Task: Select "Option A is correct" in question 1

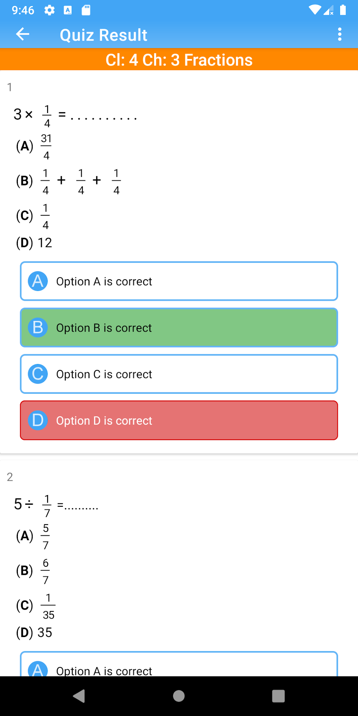Action: (179, 281)
